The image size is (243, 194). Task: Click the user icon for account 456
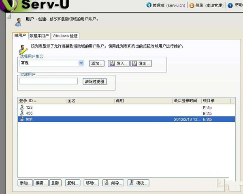coord(22,113)
